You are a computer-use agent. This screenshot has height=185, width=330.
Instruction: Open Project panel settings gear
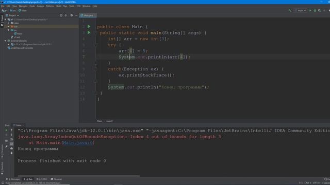coord(72,15)
